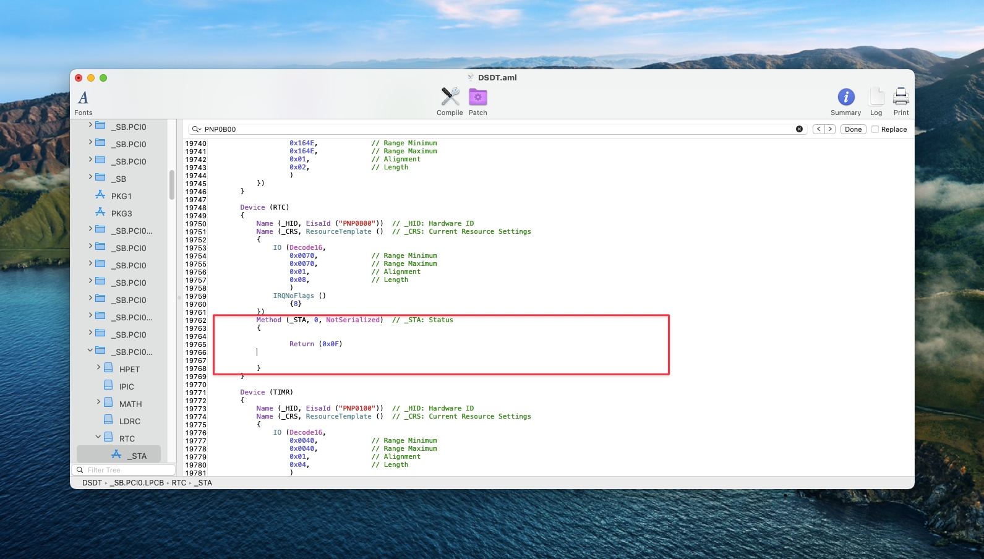Expand the HPET tree node

98,367
